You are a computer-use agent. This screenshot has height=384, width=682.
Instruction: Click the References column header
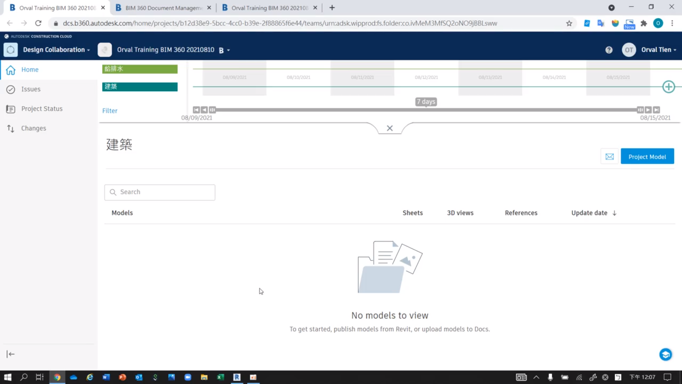coord(521,213)
